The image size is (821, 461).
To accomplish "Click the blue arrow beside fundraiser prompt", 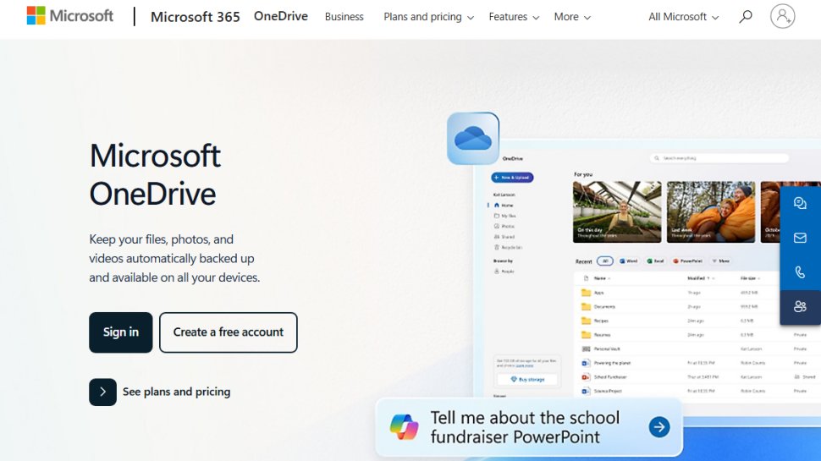I will click(x=659, y=427).
